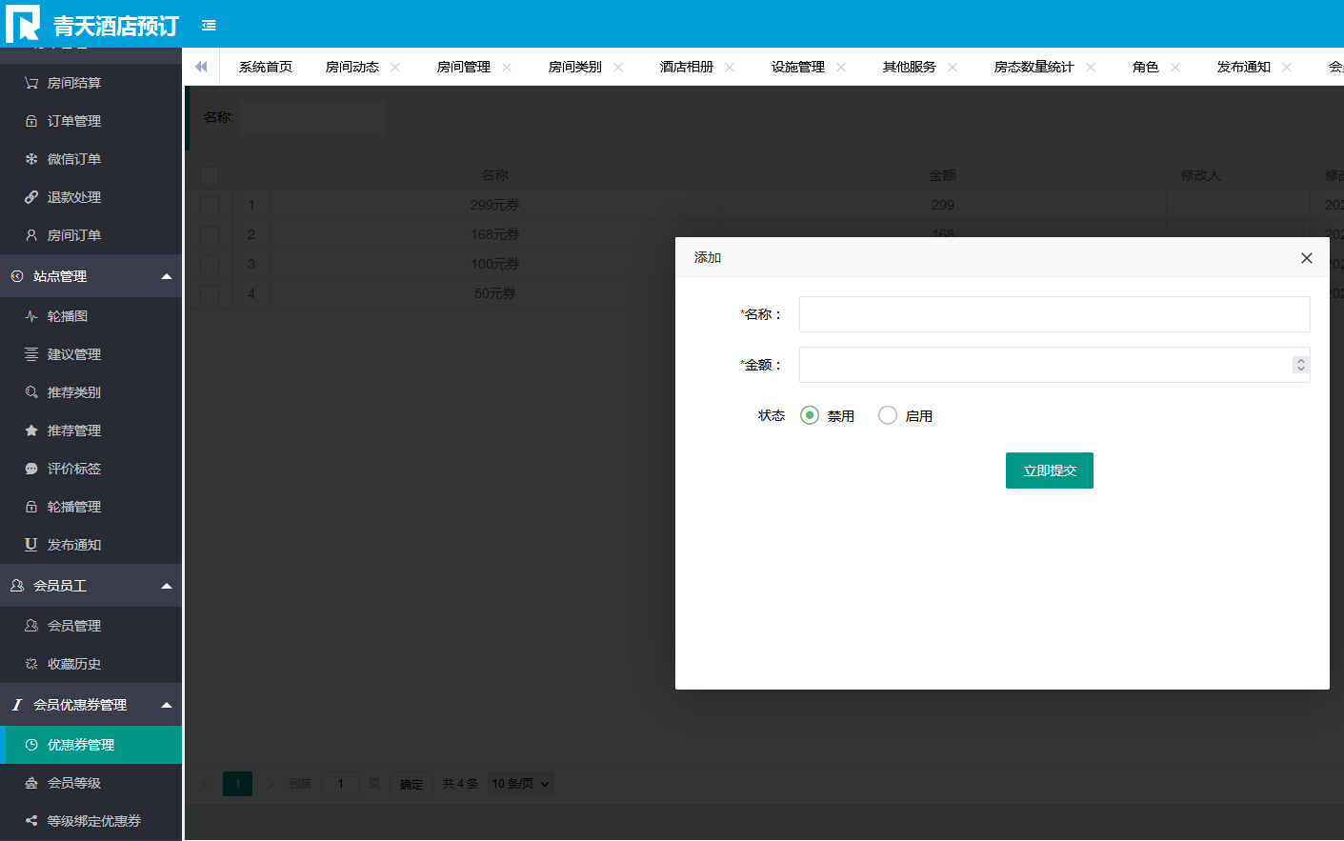
Task: Click the 金额 number input field
Action: pos(1054,365)
